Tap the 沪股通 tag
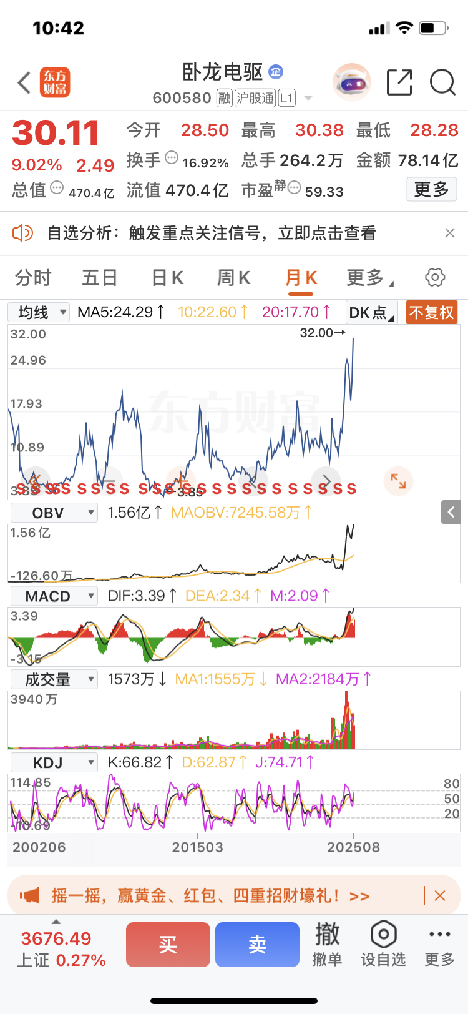The image size is (468, 1014). tap(255, 98)
